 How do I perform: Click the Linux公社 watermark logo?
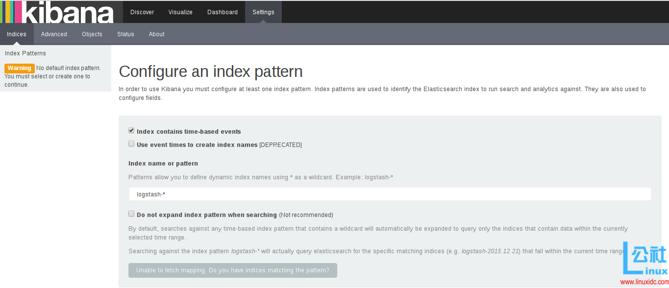(x=645, y=260)
